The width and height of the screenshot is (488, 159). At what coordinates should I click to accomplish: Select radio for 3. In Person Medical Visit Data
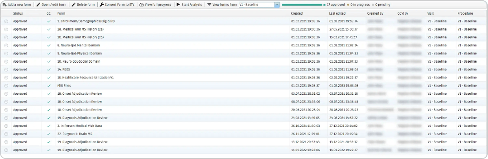tap(6, 126)
